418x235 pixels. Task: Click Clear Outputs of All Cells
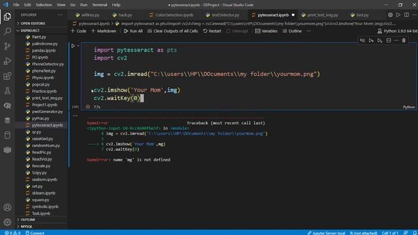(172, 31)
